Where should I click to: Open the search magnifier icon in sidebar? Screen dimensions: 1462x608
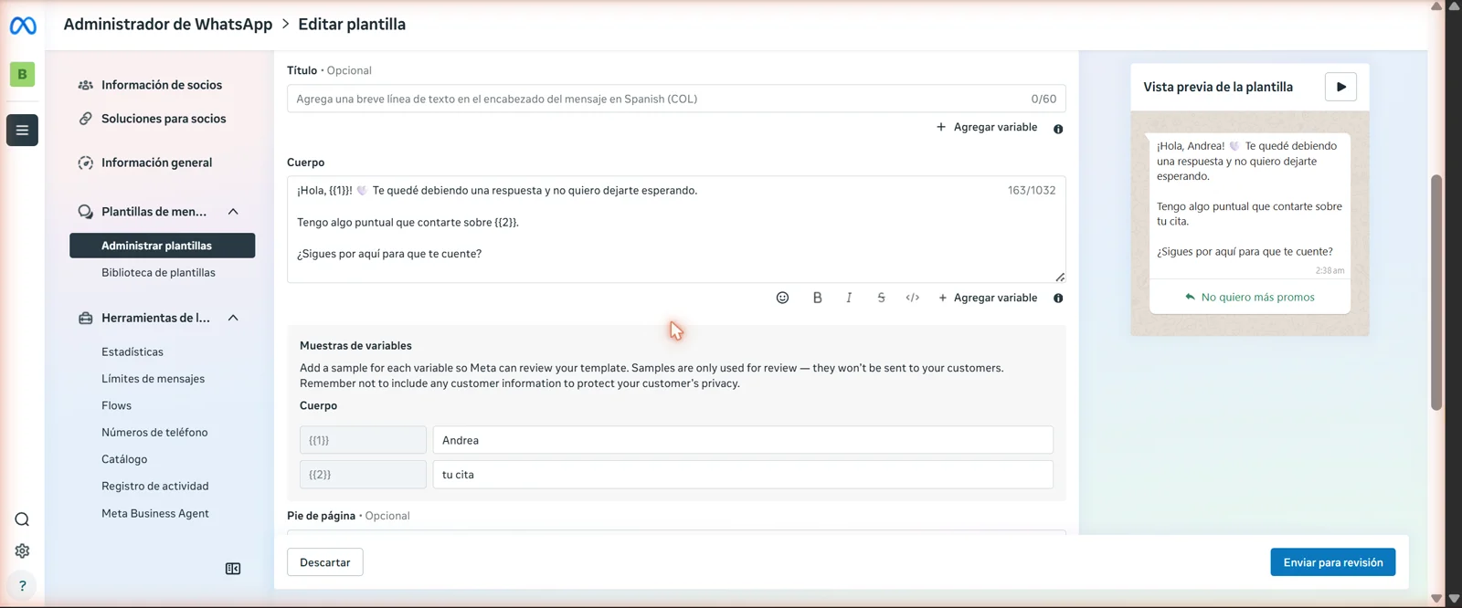click(22, 519)
